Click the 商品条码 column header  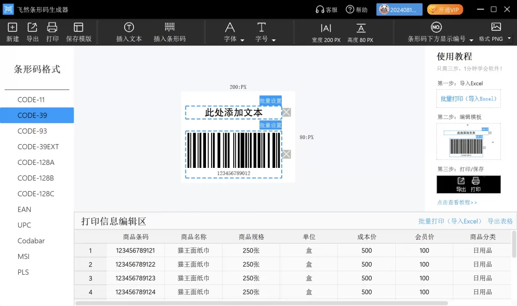point(135,237)
